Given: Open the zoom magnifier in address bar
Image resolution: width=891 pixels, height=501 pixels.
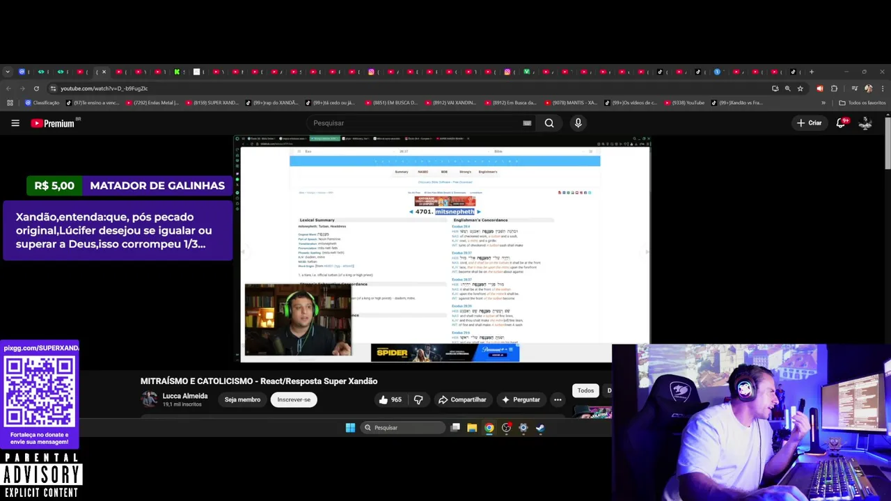Looking at the screenshot, I should click(787, 88).
